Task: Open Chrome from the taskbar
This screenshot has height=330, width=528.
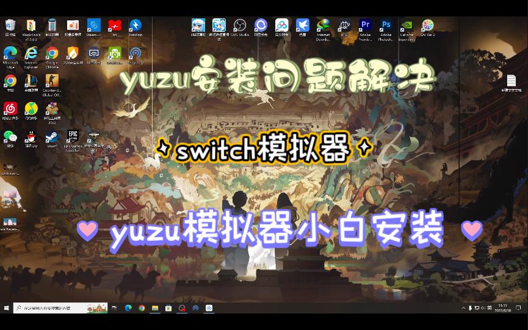Action: click(x=142, y=308)
